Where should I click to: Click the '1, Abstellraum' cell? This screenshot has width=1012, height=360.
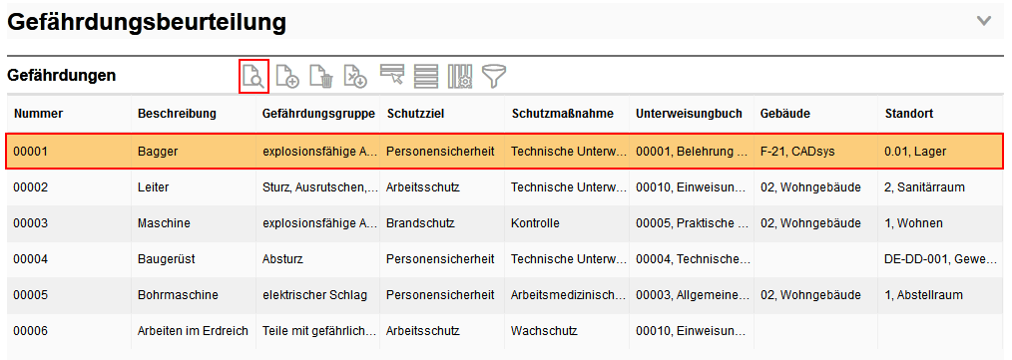[941, 295]
